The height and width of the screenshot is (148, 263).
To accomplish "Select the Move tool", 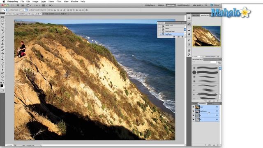I will point(2,17).
